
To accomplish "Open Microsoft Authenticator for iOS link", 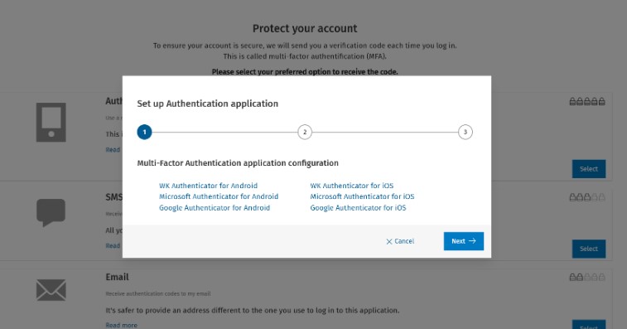I will pyautogui.click(x=362, y=196).
